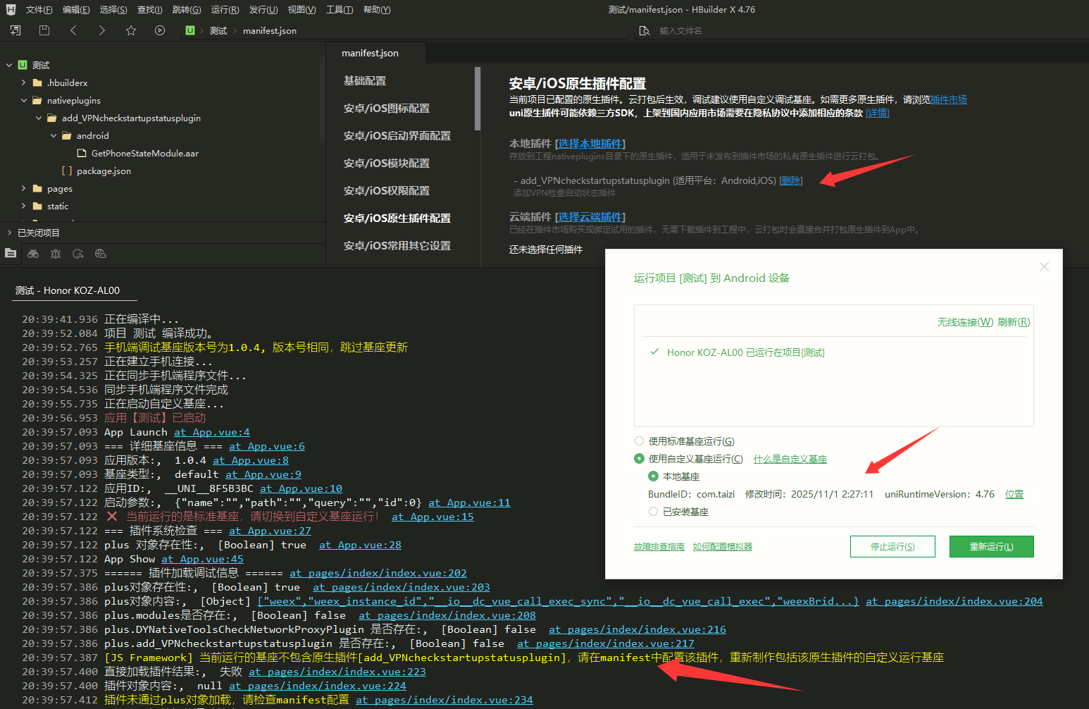Click the 重新运行 green button
Viewport: 1089px width, 709px height.
(x=991, y=547)
